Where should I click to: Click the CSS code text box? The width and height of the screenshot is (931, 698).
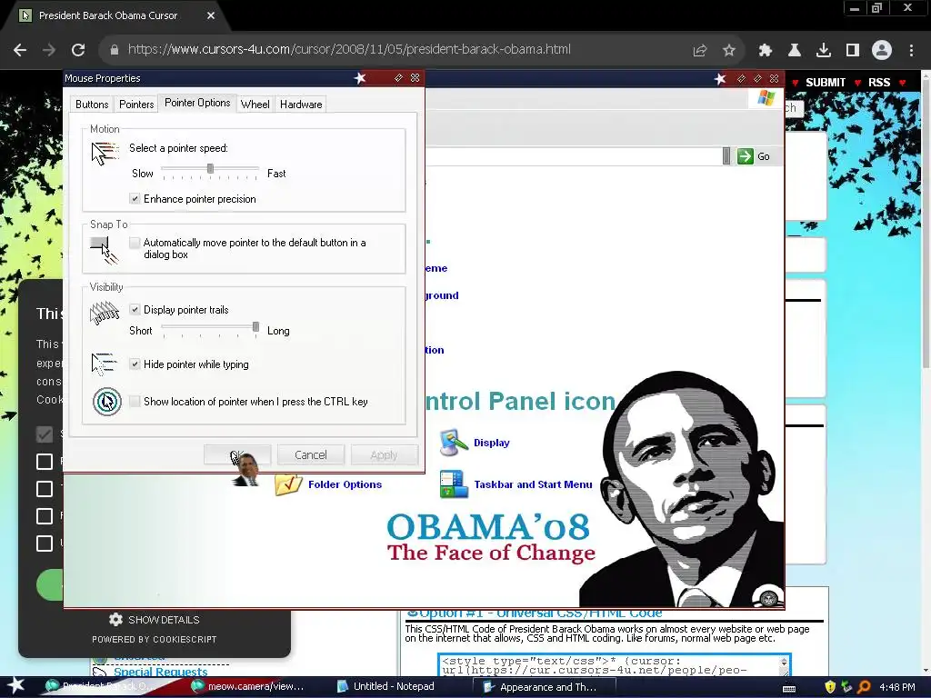click(x=610, y=665)
